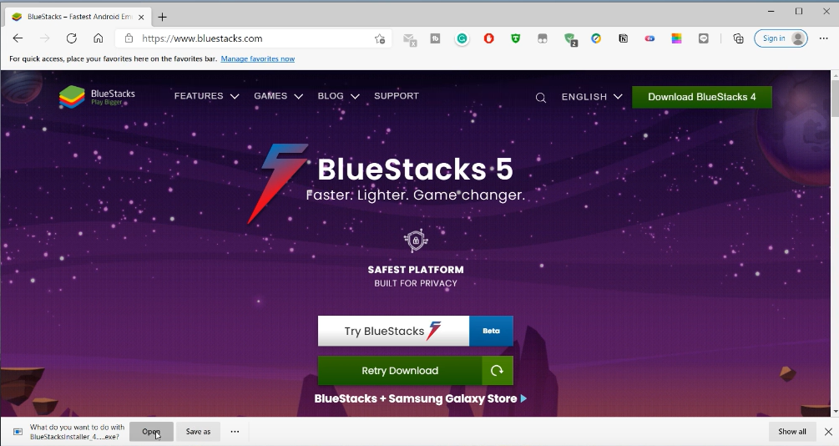Viewport: 839px width, 446px height.
Task: Expand the FEATURES menu
Action: (206, 96)
